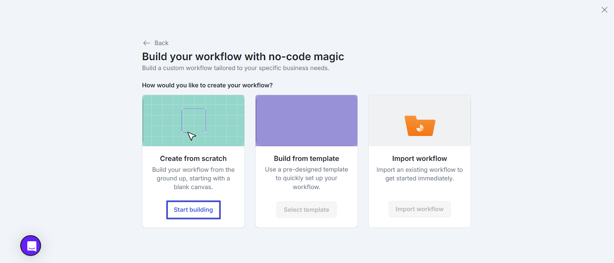Viewport: 614px width, 263px height.
Task: Close the workflow creation dialog
Action: pyautogui.click(x=604, y=10)
